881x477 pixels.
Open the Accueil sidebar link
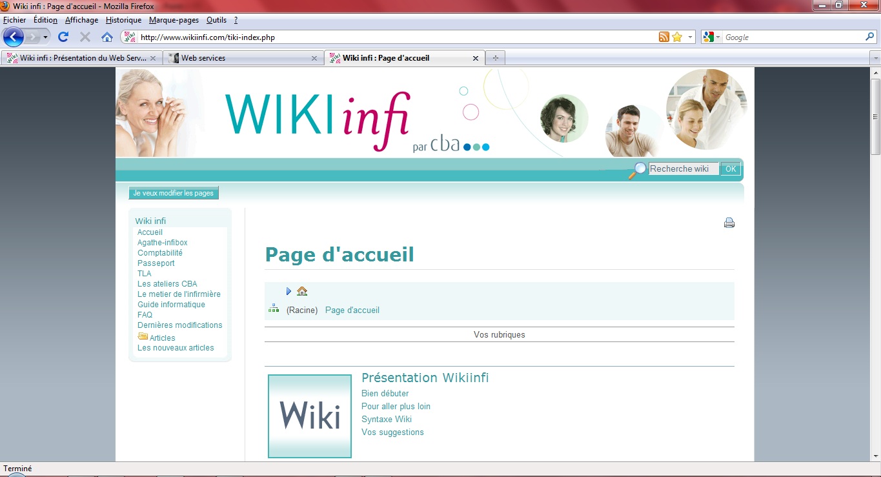[150, 232]
